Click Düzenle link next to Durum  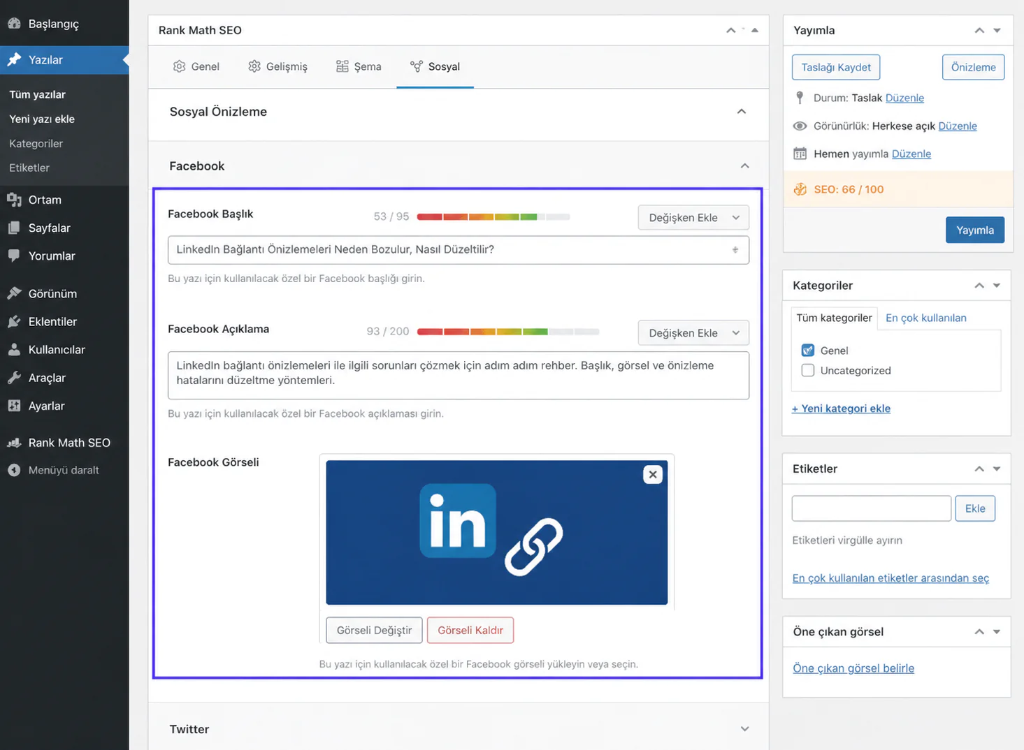[x=904, y=98]
